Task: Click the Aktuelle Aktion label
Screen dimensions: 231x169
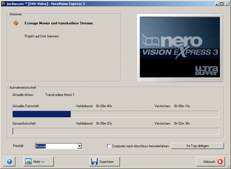Action: coord(23,95)
